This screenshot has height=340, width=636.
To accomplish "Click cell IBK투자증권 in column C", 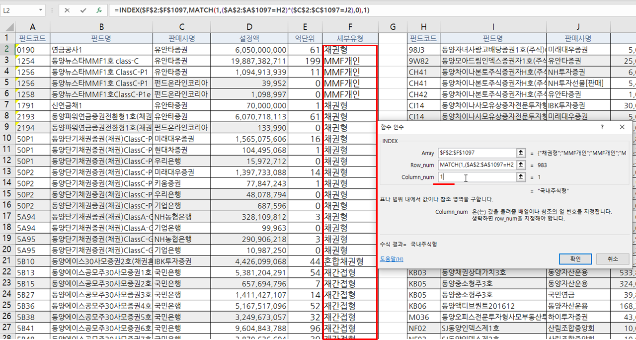I will point(182,261).
